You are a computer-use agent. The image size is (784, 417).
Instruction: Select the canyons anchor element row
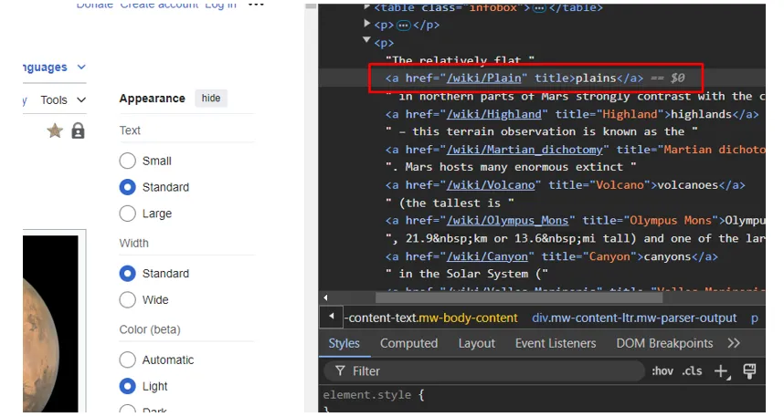(x=552, y=256)
